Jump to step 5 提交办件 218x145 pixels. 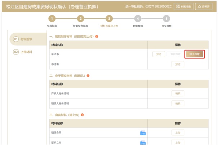166,19
